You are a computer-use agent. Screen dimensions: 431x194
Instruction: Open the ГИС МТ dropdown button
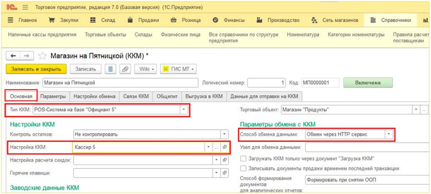click(178, 69)
